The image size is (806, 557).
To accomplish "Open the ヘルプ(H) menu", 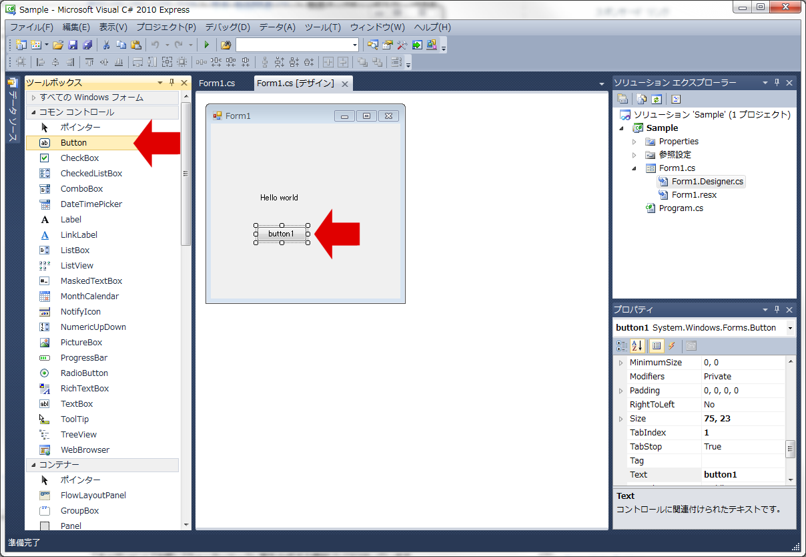I will 432,27.
